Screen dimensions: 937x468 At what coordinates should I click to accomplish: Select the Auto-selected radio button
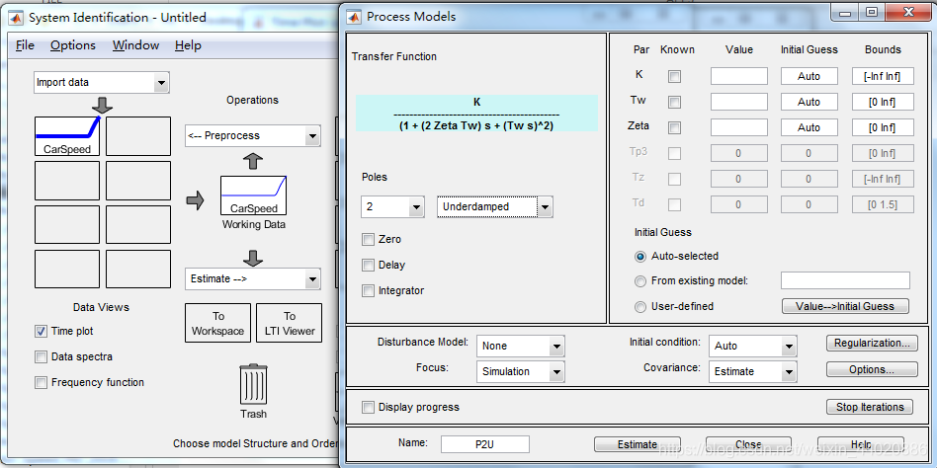click(640, 256)
